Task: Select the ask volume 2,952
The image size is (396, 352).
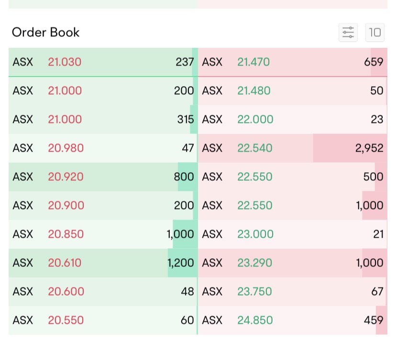Action: [368, 148]
